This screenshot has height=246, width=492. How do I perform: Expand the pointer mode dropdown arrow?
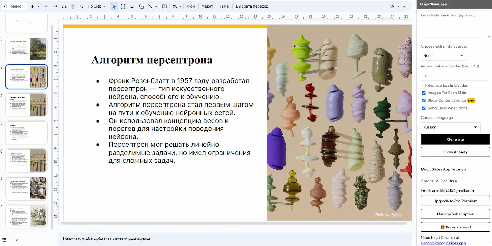[x=398, y=6]
